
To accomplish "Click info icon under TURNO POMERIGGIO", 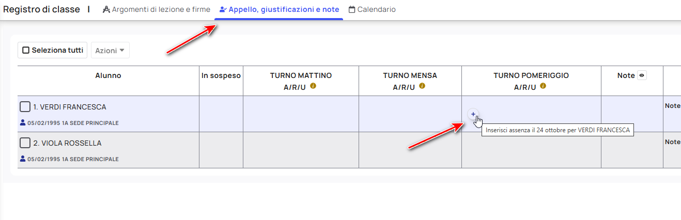I will tap(543, 86).
